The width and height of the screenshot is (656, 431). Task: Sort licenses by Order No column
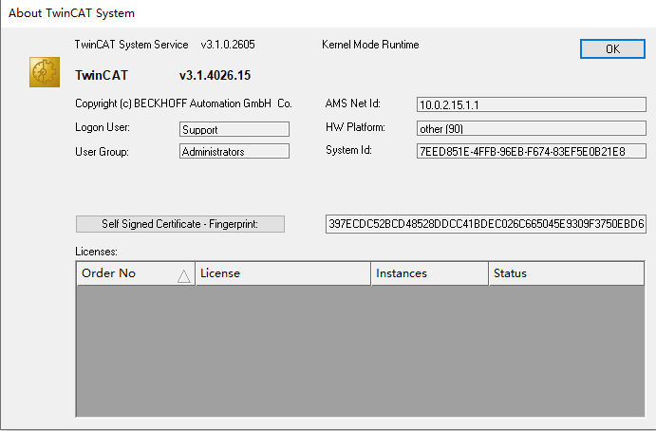click(x=136, y=273)
